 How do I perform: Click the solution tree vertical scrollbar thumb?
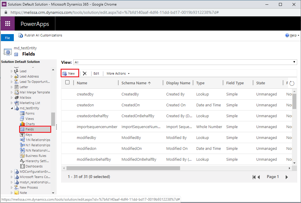pyautogui.click(x=53, y=119)
